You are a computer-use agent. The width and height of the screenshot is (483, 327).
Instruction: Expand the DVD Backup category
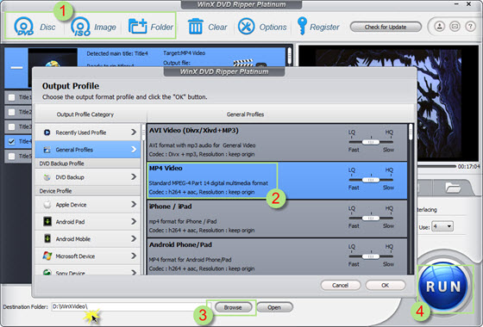click(x=88, y=177)
